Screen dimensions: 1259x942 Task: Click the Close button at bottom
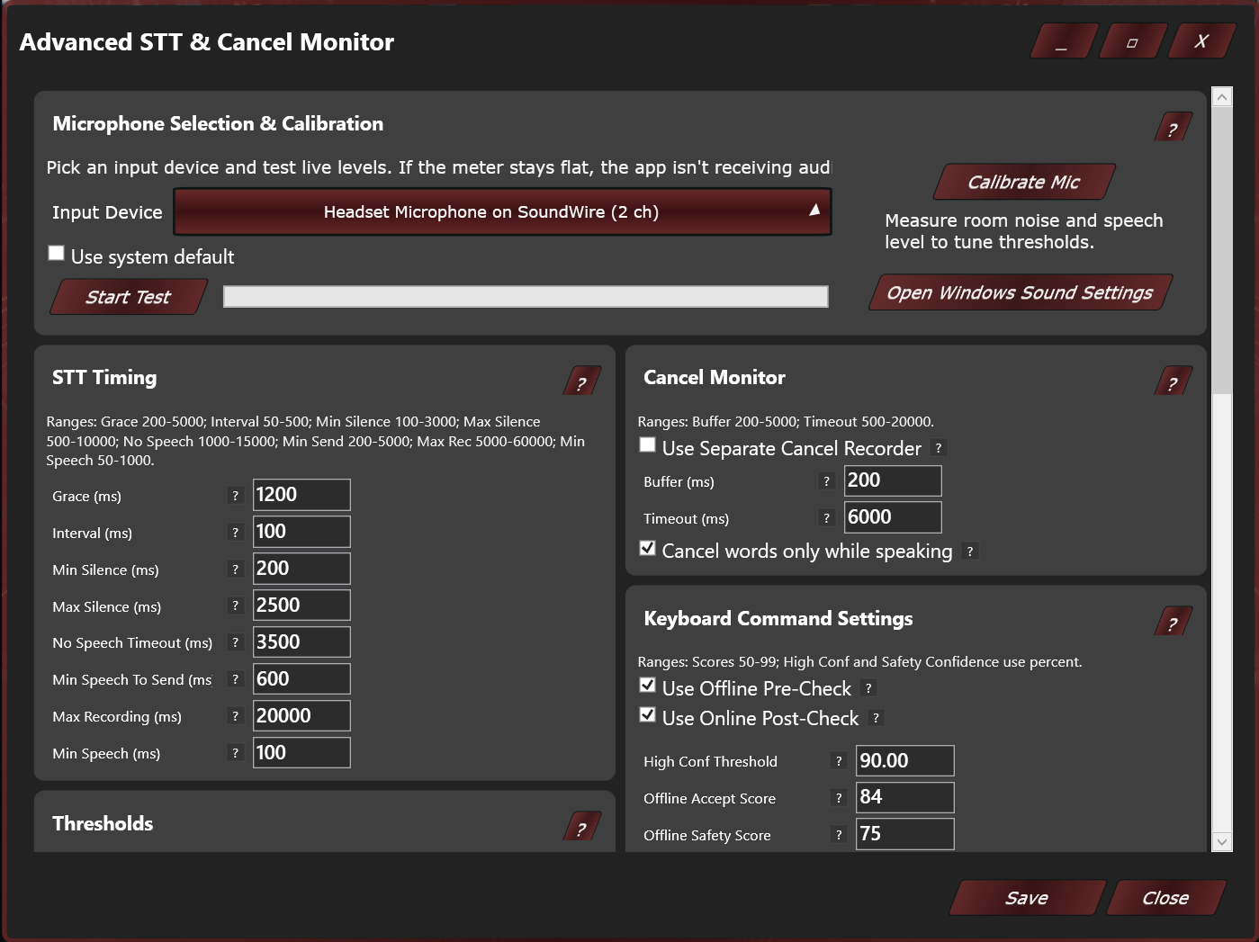pyautogui.click(x=1166, y=898)
